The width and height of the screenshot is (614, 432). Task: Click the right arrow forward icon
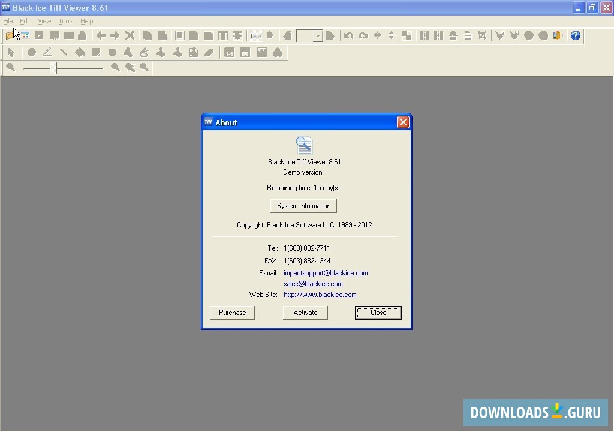[115, 35]
